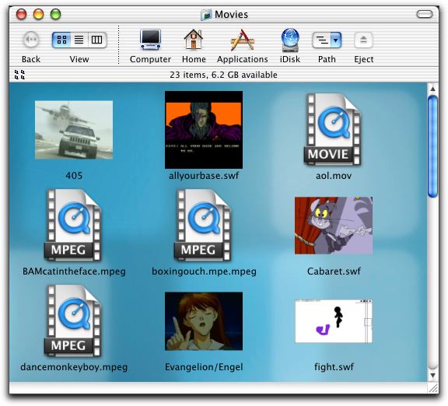Open the Path dropdown arrow

pyautogui.click(x=336, y=40)
